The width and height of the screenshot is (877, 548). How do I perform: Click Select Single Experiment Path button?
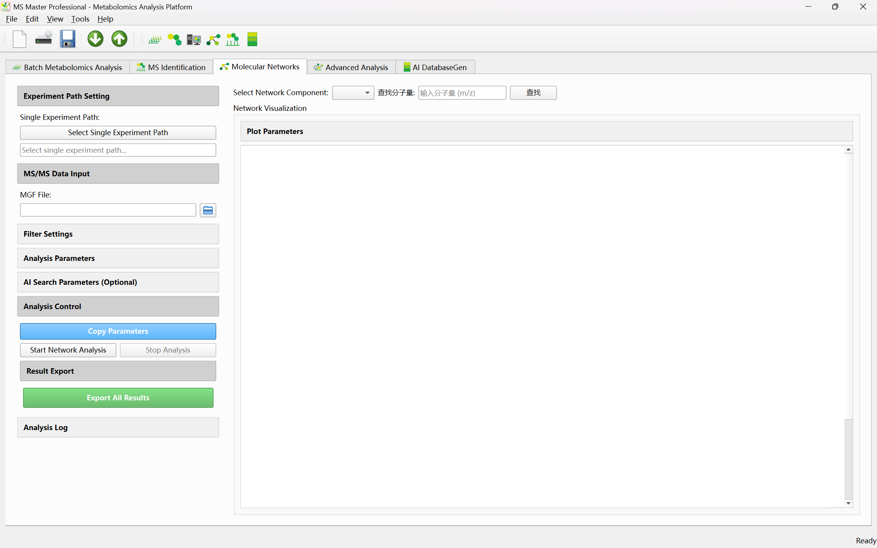118,133
